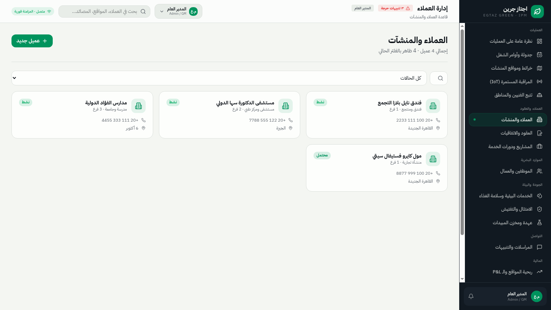Expand the المدير العام role switcher
The width and height of the screenshot is (551, 310).
coord(178,11)
